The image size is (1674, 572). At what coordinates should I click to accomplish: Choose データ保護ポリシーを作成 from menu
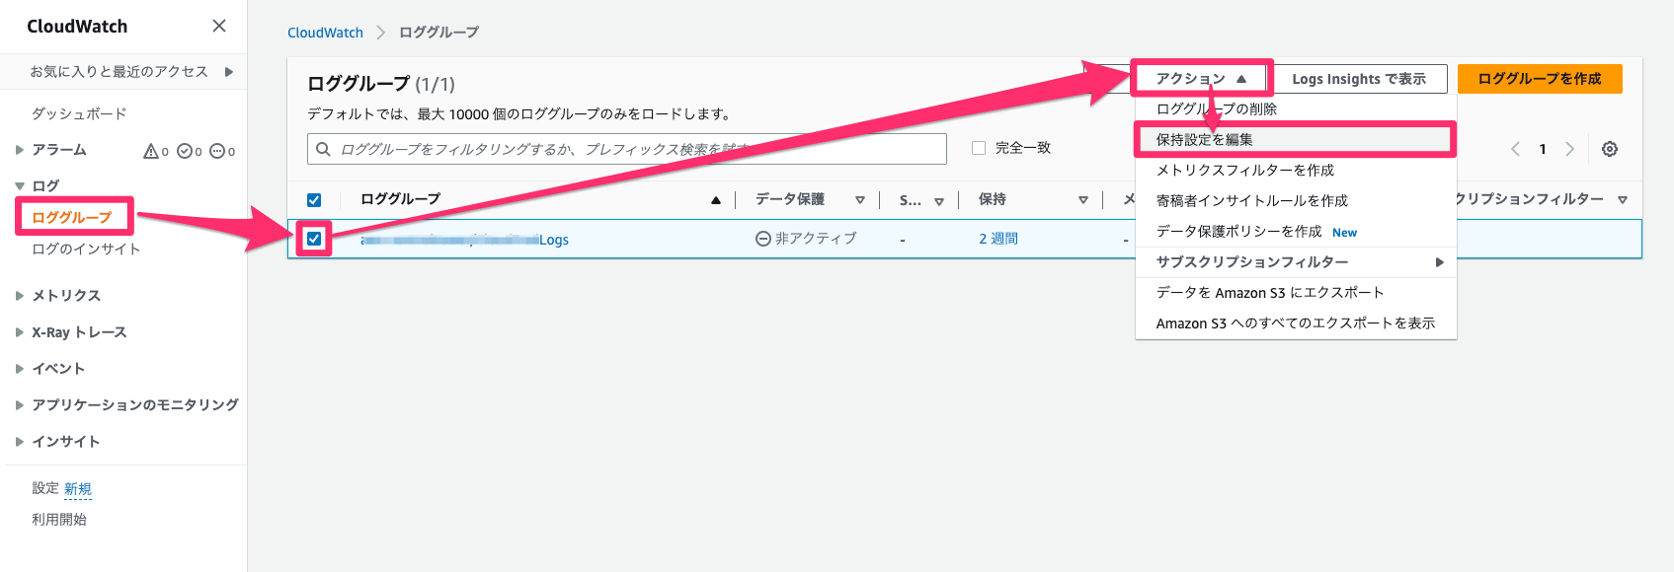(x=1296, y=231)
